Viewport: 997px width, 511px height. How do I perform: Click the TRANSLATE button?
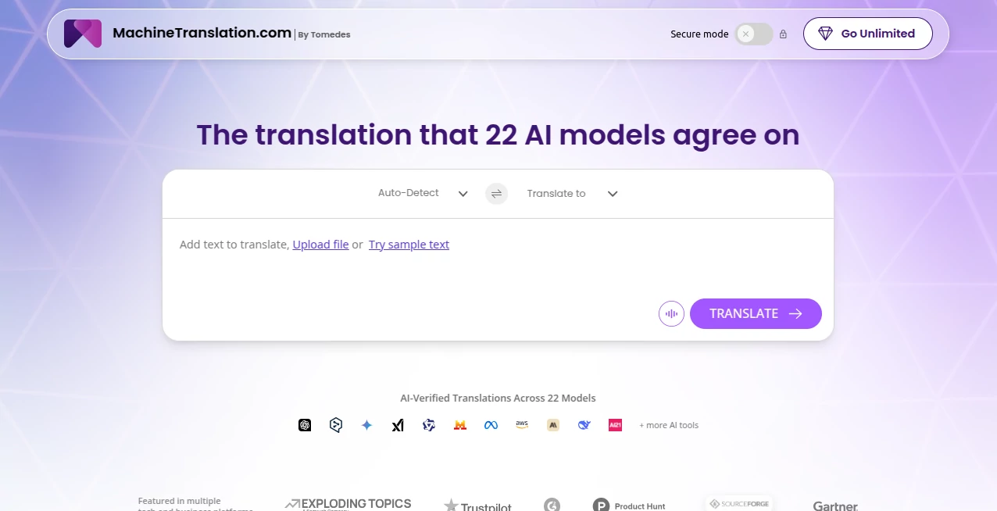pyautogui.click(x=756, y=313)
